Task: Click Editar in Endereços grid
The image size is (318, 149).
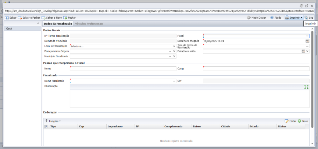Action: 290,121
